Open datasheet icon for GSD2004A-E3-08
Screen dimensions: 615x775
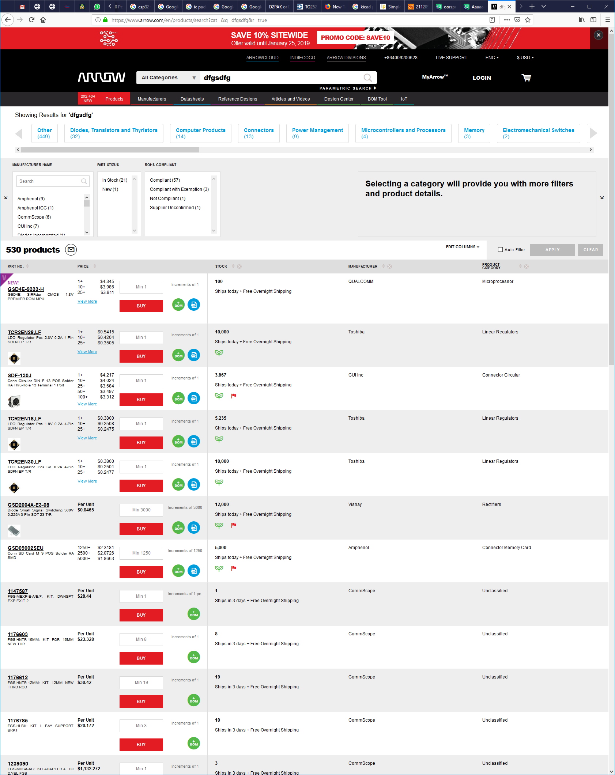194,528
